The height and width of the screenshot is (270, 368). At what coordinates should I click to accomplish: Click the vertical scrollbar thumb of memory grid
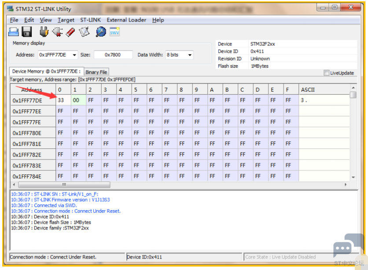353,95
